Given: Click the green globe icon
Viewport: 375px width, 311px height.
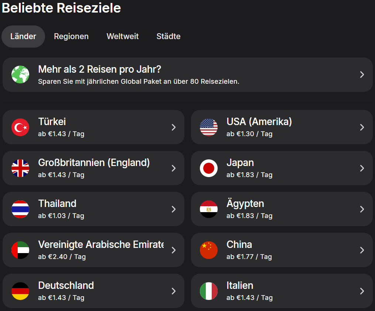Looking at the screenshot, I should [x=20, y=75].
